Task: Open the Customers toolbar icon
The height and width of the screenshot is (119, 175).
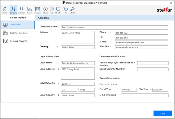Action: pos(21,10)
